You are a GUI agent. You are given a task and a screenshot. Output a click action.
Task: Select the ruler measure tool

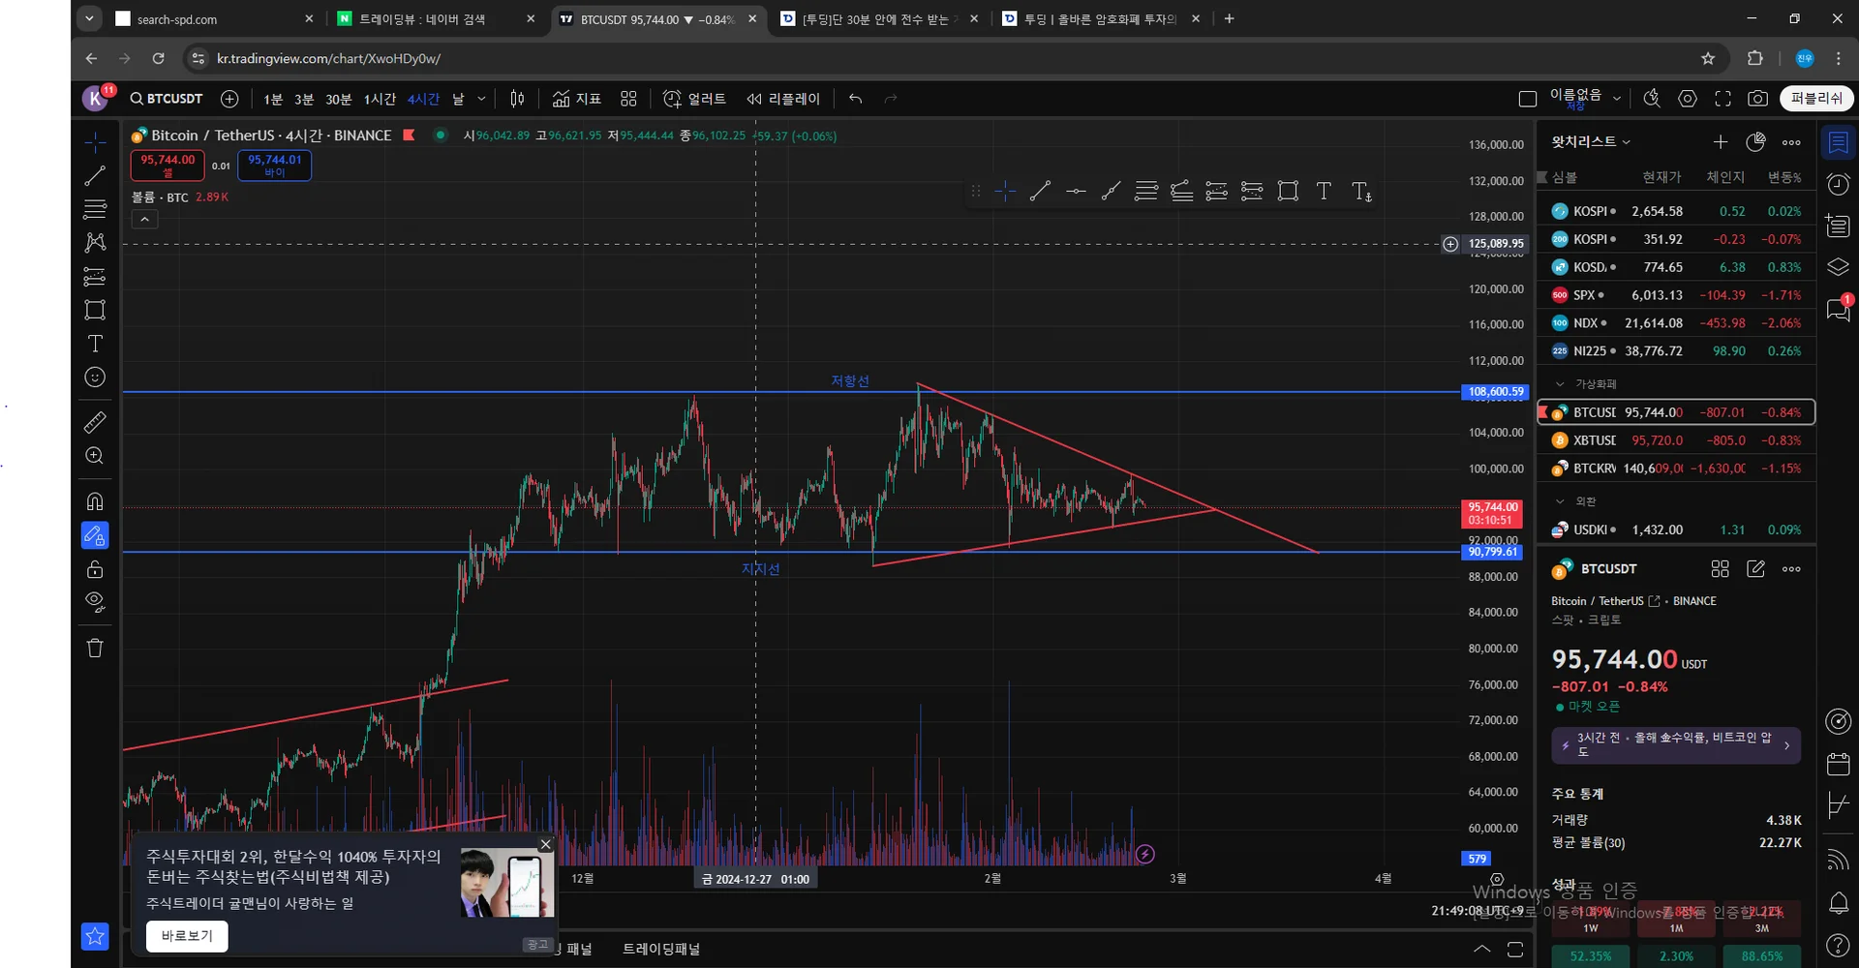[95, 422]
